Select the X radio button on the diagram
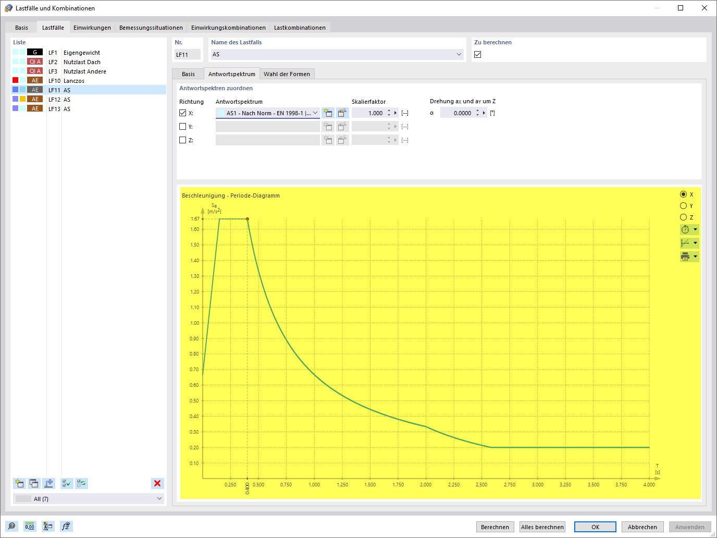The image size is (717, 538). click(683, 194)
